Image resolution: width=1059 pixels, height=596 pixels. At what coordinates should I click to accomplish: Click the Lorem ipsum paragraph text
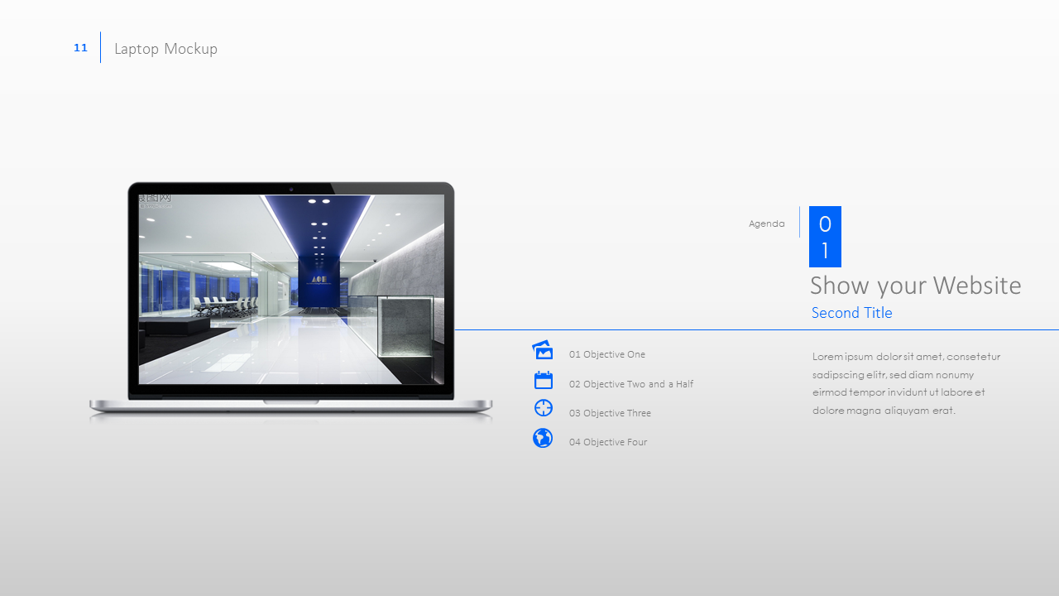[x=906, y=383]
